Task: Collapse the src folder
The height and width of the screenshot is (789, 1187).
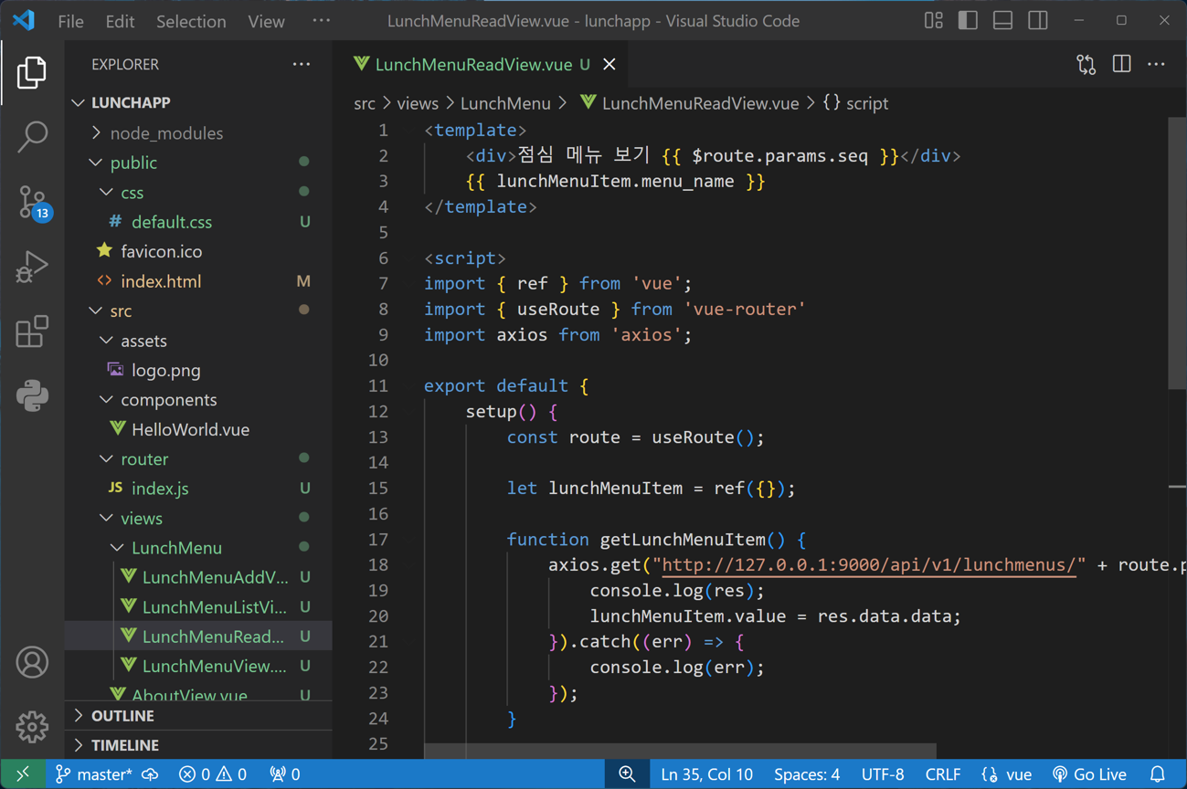Action: (198, 310)
